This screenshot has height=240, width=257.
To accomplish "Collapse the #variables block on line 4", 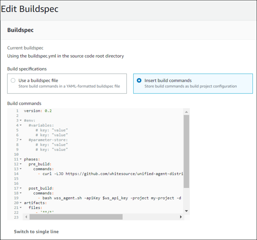I will (21, 125).
